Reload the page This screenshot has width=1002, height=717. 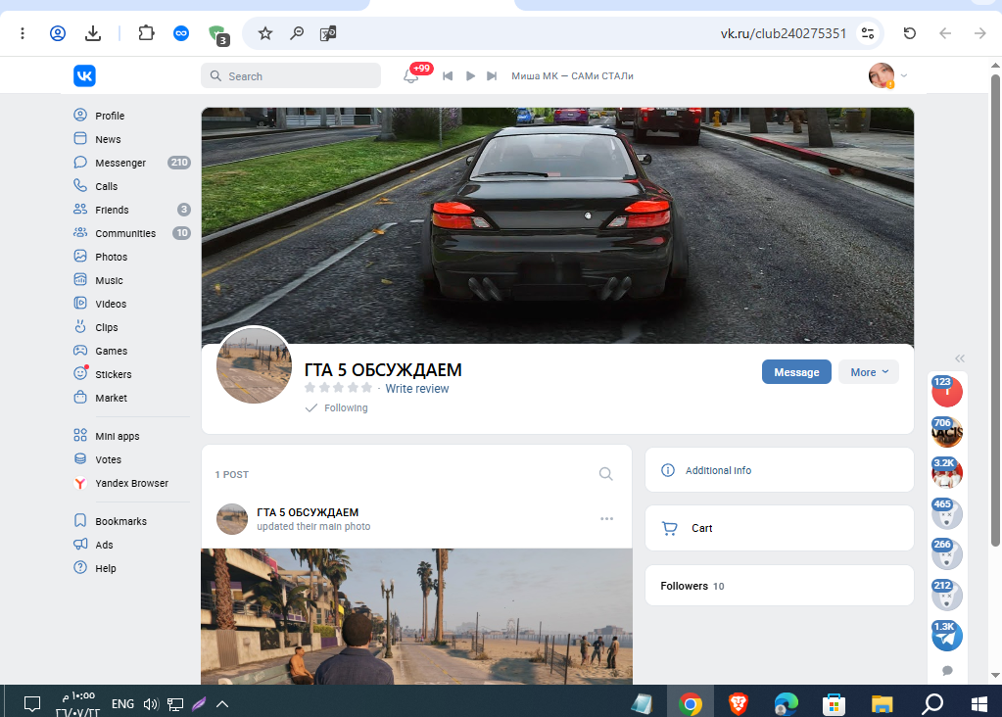click(909, 33)
